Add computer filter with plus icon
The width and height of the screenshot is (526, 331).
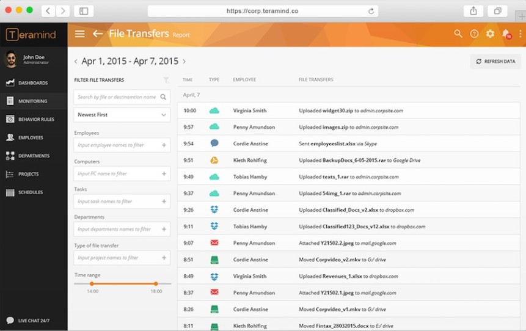click(164, 173)
